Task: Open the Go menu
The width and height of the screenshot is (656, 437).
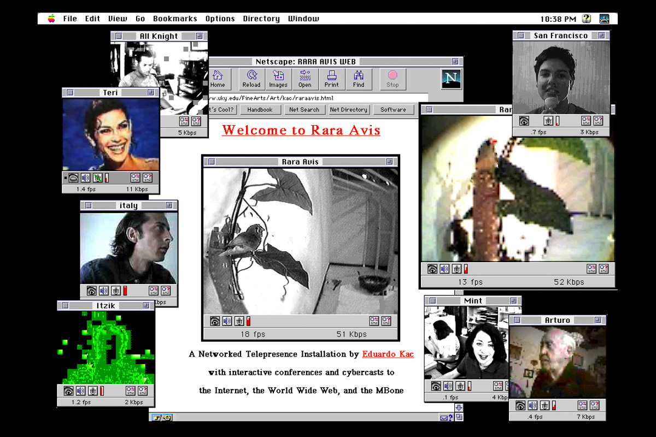Action: [140, 19]
